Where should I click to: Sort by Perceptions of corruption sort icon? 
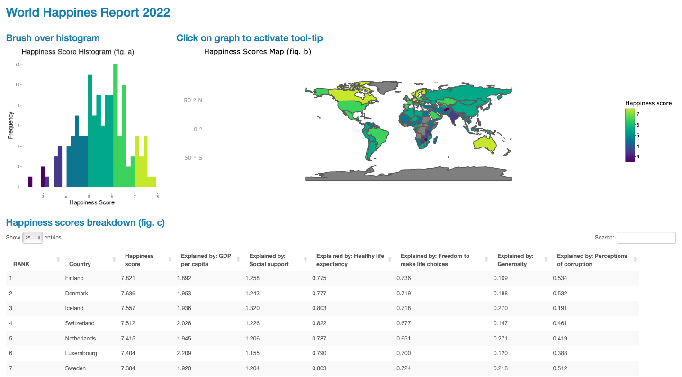pos(635,259)
